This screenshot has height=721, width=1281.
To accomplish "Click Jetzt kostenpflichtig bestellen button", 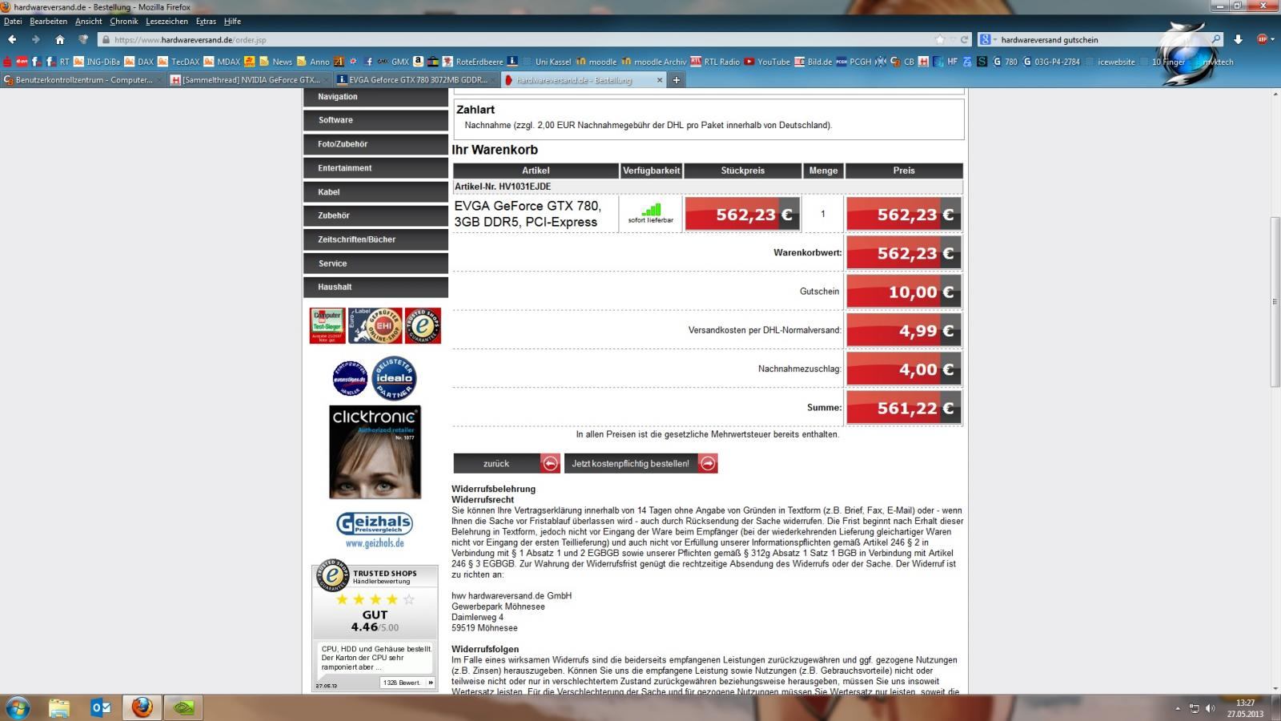I will click(641, 464).
